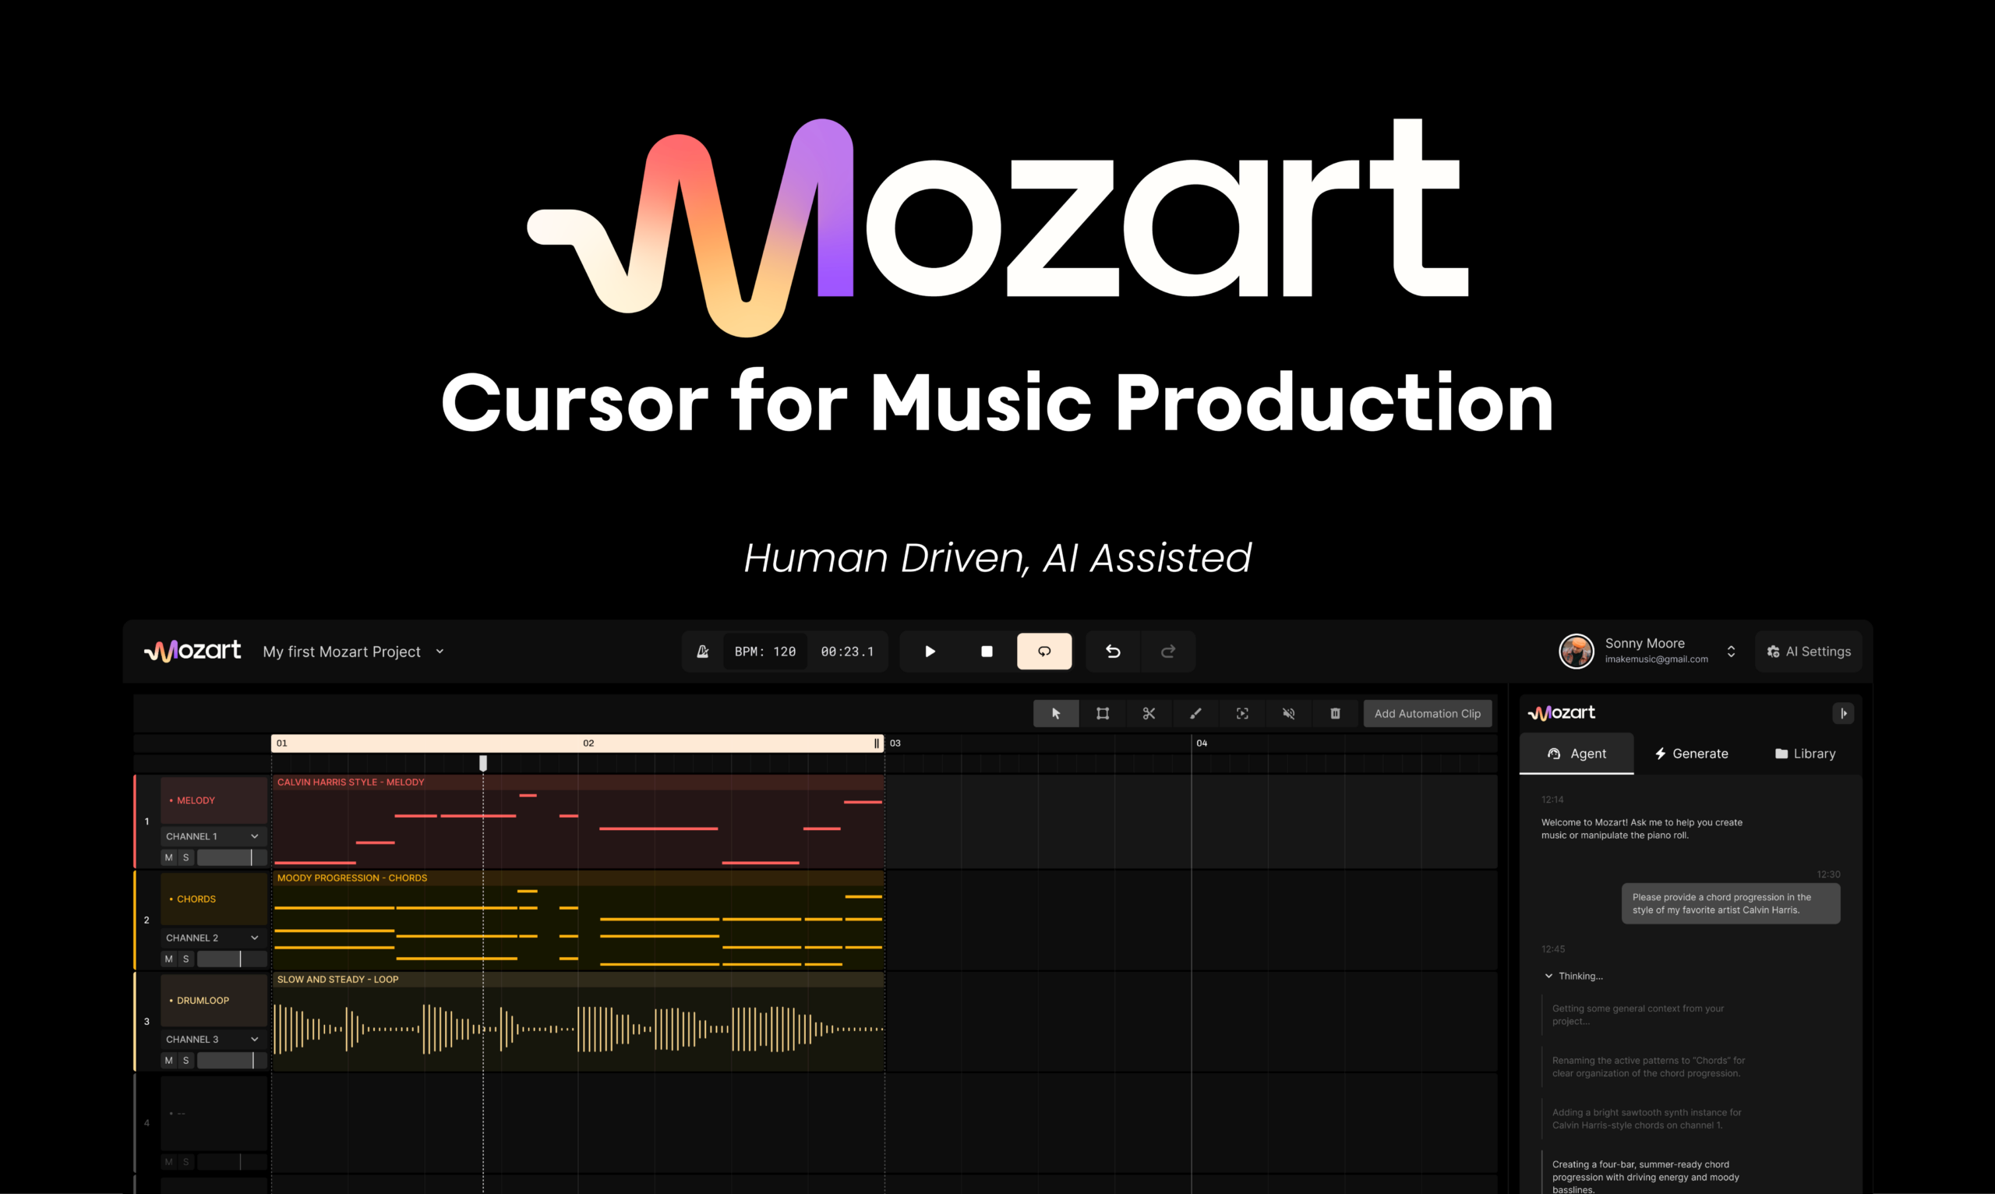Image resolution: width=1995 pixels, height=1194 pixels.
Task: Click the trash delete tool
Action: [1336, 714]
